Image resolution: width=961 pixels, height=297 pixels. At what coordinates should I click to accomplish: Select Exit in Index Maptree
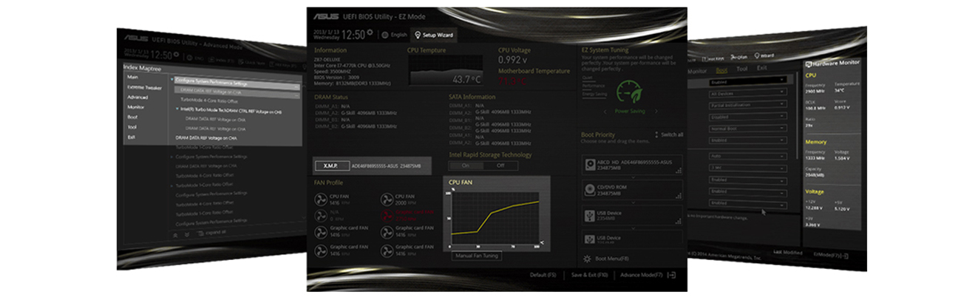click(x=131, y=137)
